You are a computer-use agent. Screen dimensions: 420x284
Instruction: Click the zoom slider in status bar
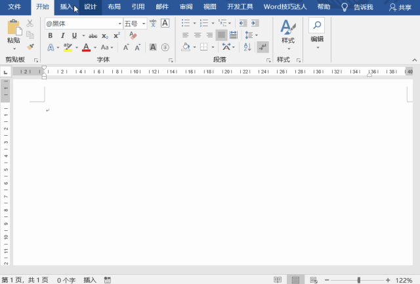(358, 280)
